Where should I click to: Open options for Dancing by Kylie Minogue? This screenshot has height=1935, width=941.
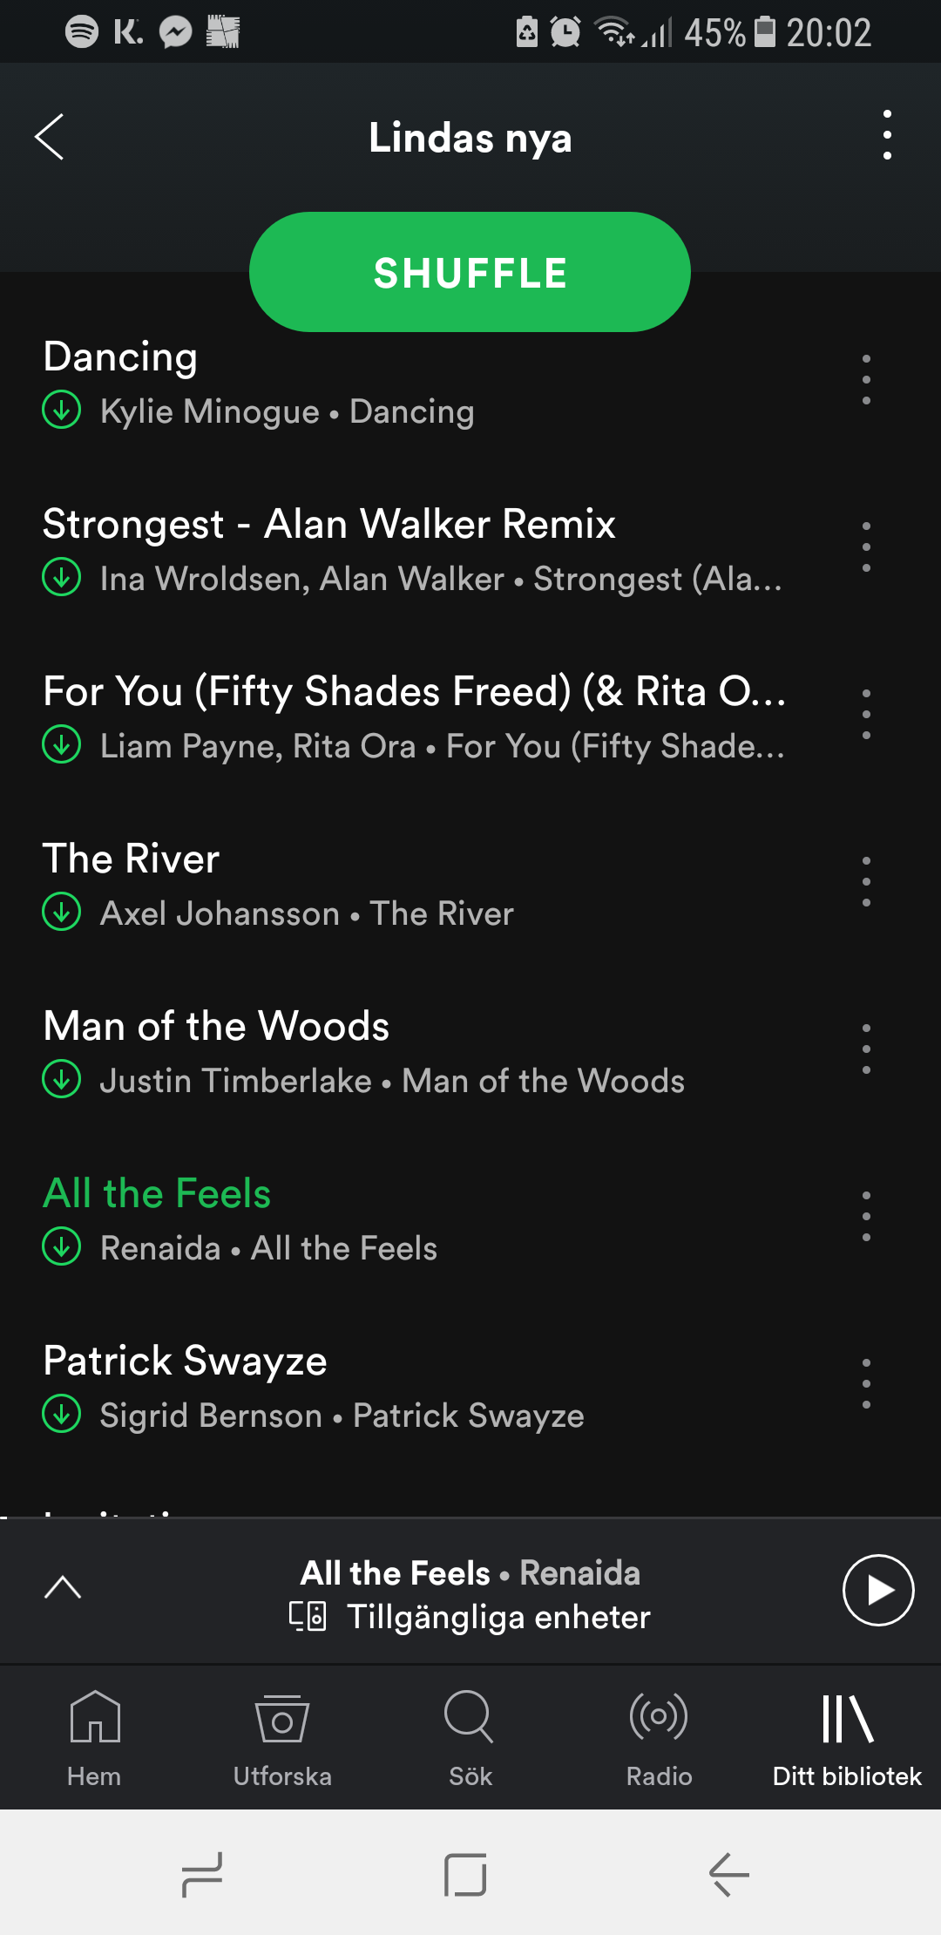[866, 379]
